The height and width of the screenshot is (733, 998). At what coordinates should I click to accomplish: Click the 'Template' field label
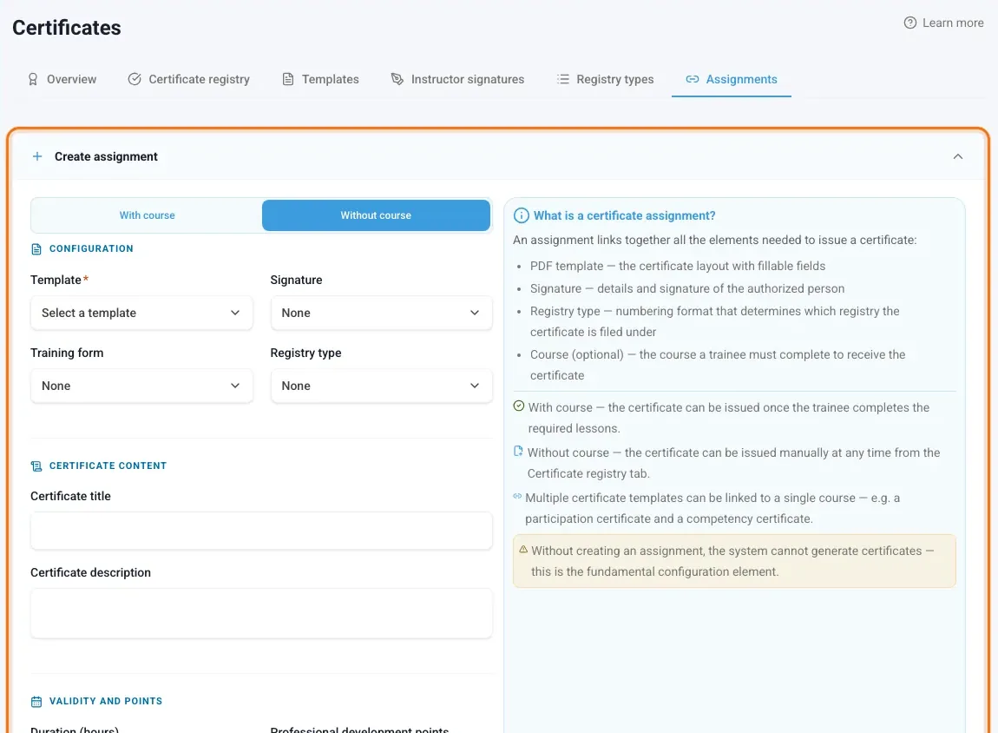[x=56, y=280]
